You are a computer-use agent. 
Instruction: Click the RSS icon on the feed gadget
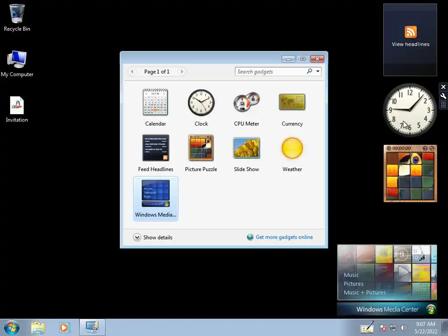pos(410,31)
